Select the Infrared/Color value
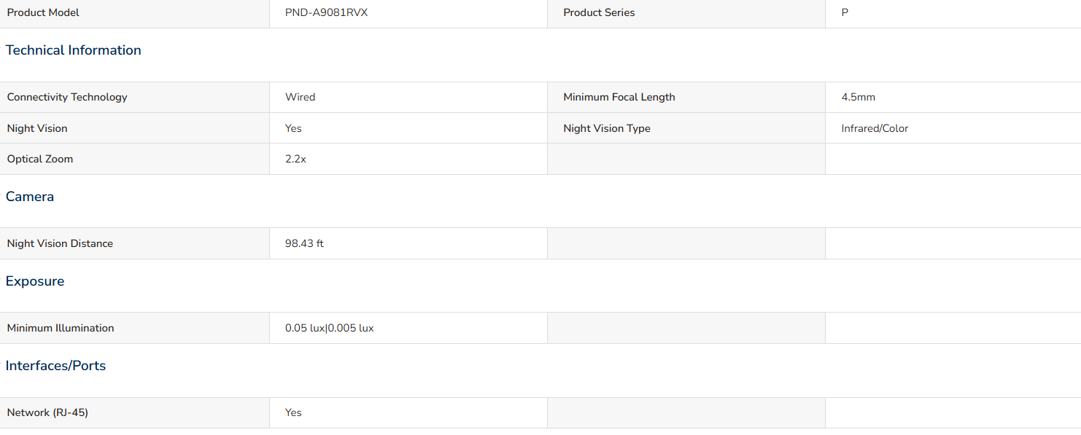The width and height of the screenshot is (1081, 435). tap(875, 128)
